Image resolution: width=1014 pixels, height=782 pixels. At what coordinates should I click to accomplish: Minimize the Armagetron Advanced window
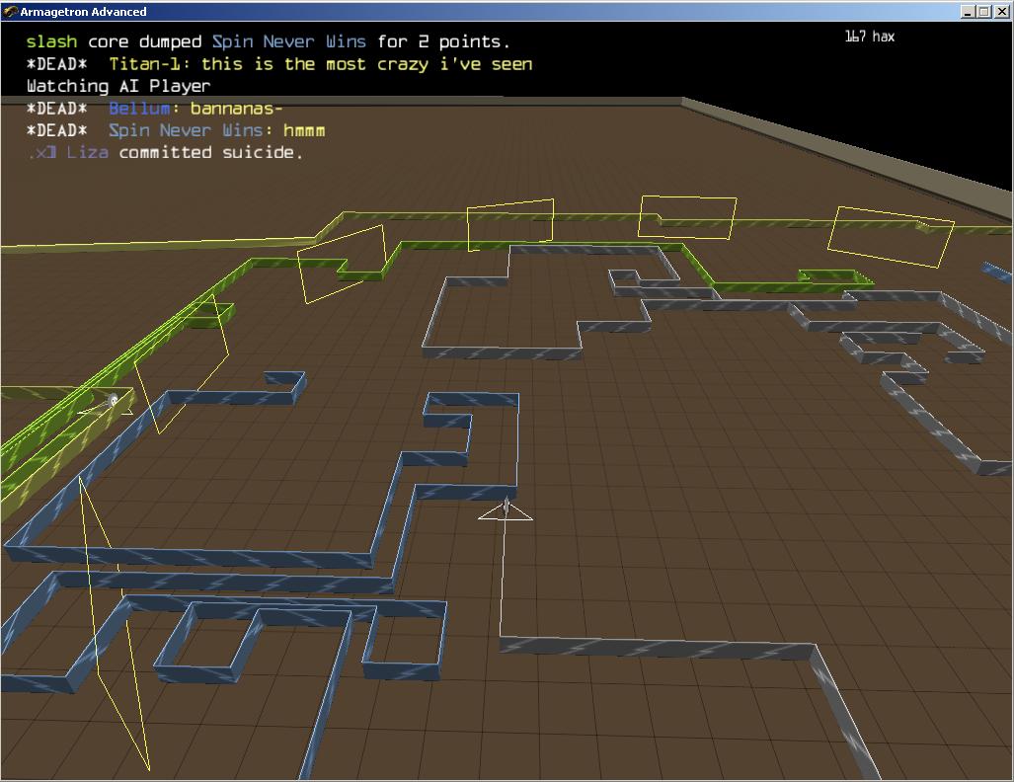968,12
